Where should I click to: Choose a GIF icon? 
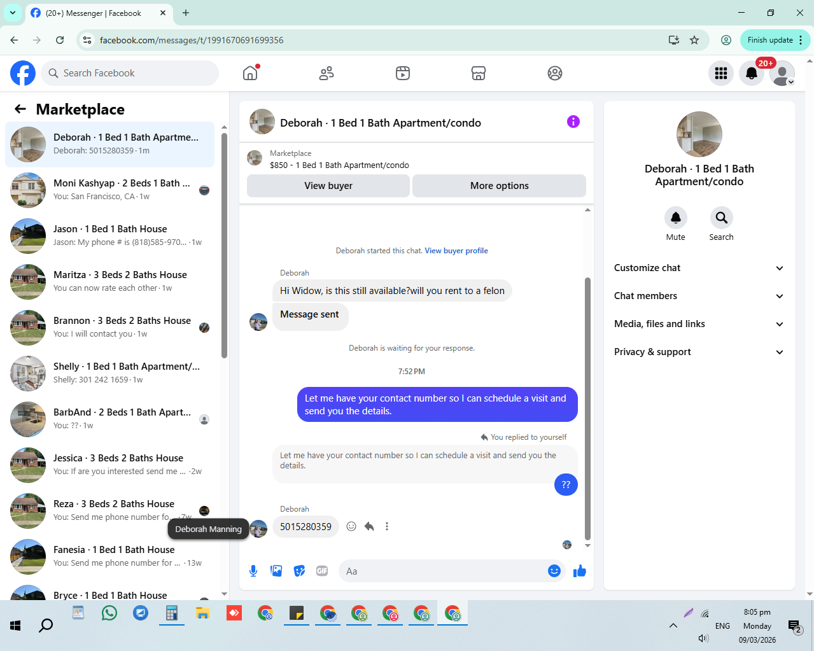coord(322,571)
